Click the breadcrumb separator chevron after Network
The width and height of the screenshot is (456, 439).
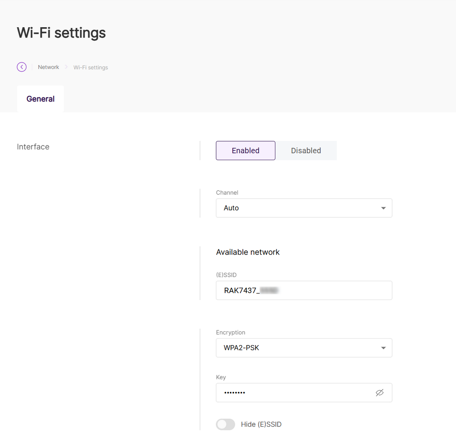(x=66, y=67)
